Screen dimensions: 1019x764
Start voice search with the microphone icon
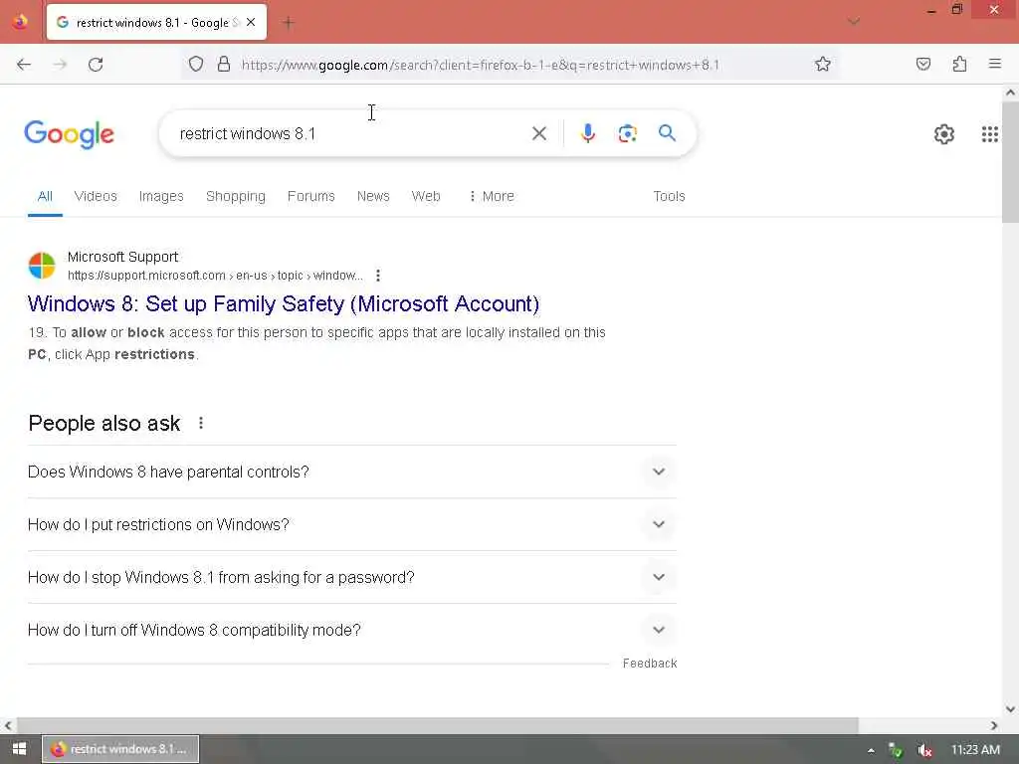(587, 133)
